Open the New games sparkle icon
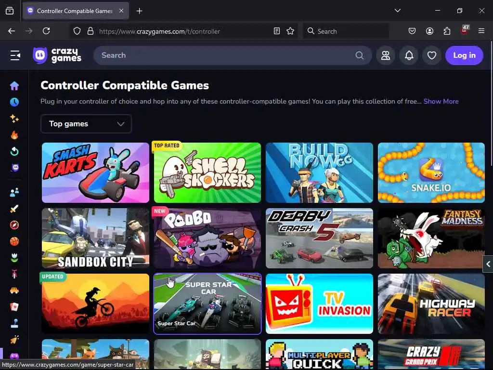The width and height of the screenshot is (493, 370). click(x=14, y=119)
